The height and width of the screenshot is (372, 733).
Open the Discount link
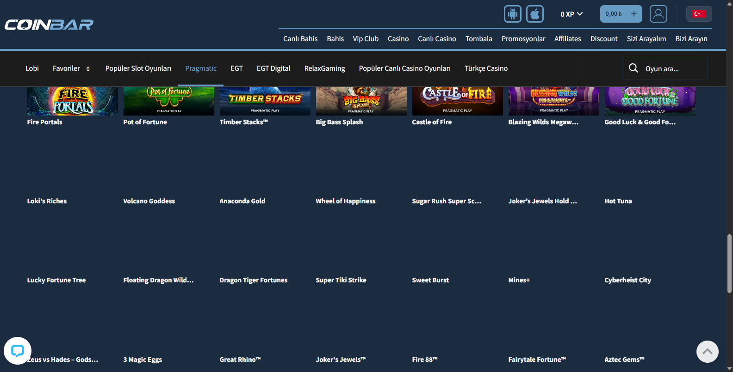click(x=604, y=39)
